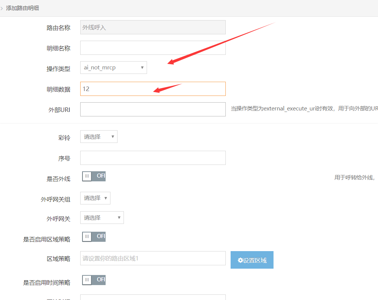Turn on the 是否启用时间策略 toggle
The image size is (378, 300).
click(94, 280)
